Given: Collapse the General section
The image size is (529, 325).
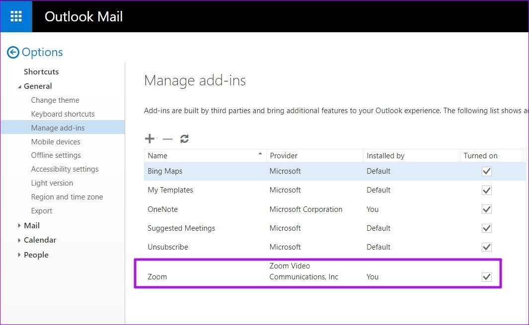Looking at the screenshot, I should point(20,86).
